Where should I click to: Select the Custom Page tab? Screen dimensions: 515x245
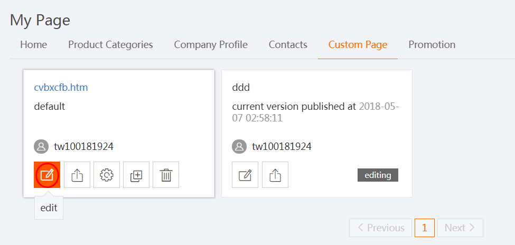(358, 45)
